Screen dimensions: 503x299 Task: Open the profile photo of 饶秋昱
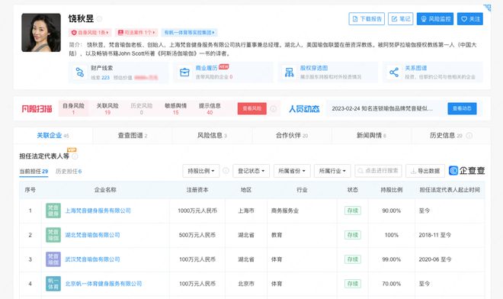pyautogui.click(x=41, y=33)
